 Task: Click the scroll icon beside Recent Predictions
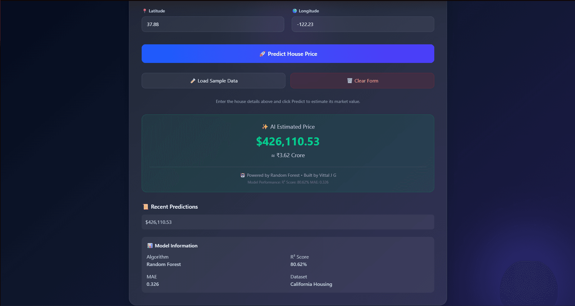[145, 207]
